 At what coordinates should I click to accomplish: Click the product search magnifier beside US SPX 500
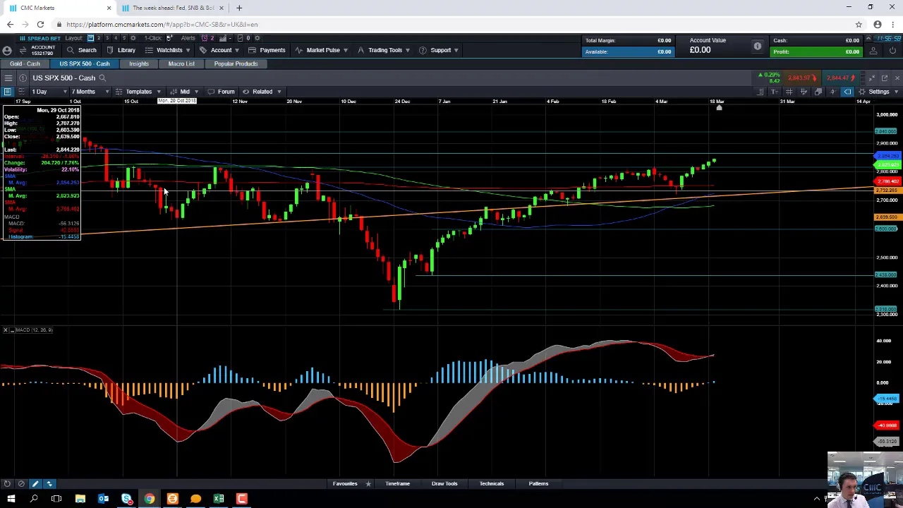click(x=102, y=78)
